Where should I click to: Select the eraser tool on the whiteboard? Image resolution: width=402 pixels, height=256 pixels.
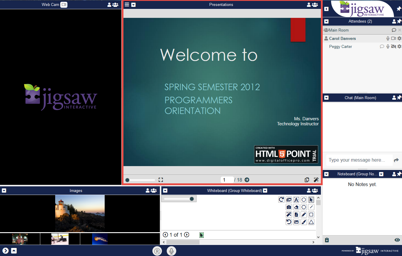tap(296, 207)
